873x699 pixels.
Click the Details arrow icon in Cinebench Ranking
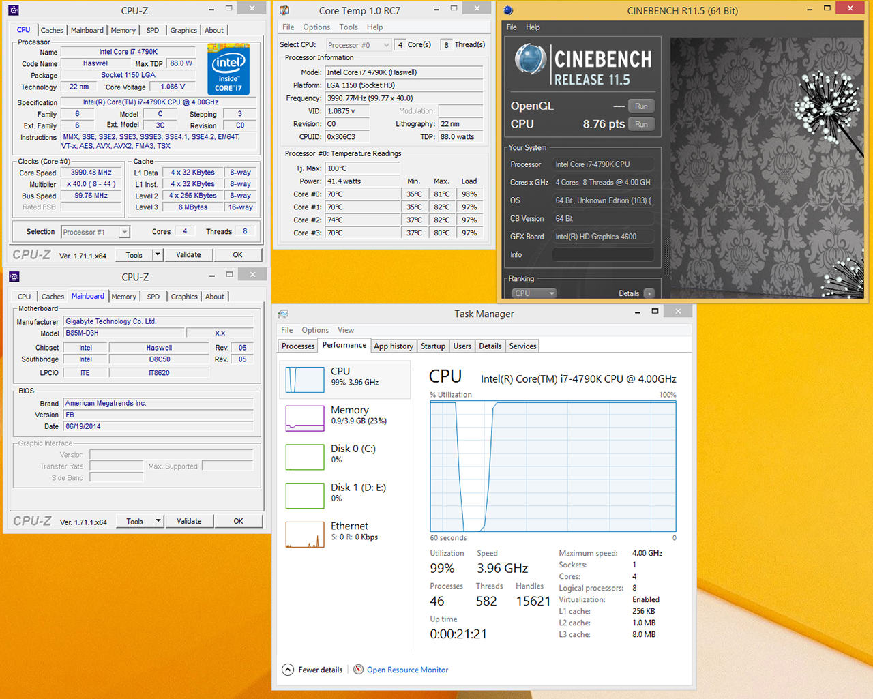click(649, 293)
